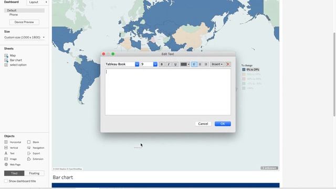Select the Vertical layout object
The width and height of the screenshot is (336, 189).
[x=11, y=148]
